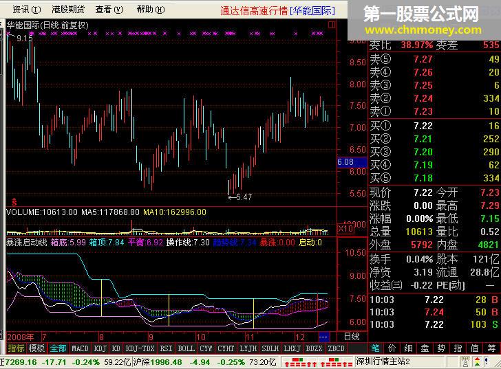Switch to the RSI indicator
This screenshot has width=501, height=369.
click(166, 348)
